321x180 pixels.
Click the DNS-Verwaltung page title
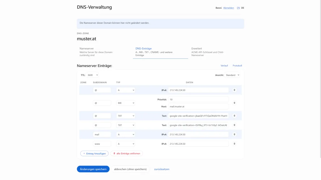(x=94, y=7)
